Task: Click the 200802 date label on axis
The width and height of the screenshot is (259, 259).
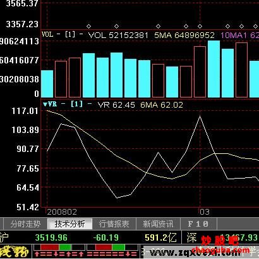Action: (62, 212)
